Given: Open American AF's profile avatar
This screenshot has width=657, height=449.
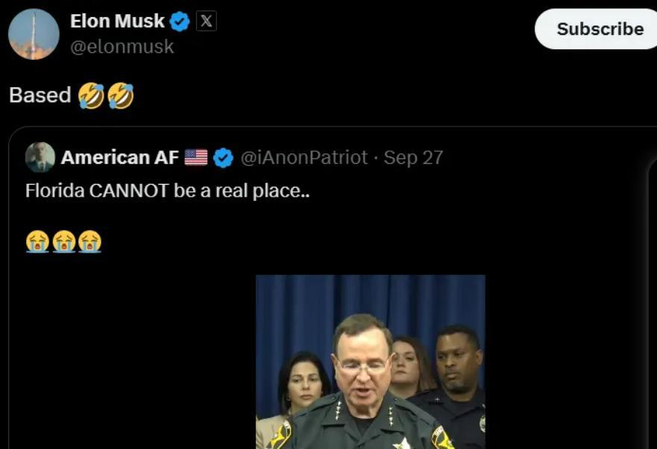Looking at the screenshot, I should pos(40,157).
